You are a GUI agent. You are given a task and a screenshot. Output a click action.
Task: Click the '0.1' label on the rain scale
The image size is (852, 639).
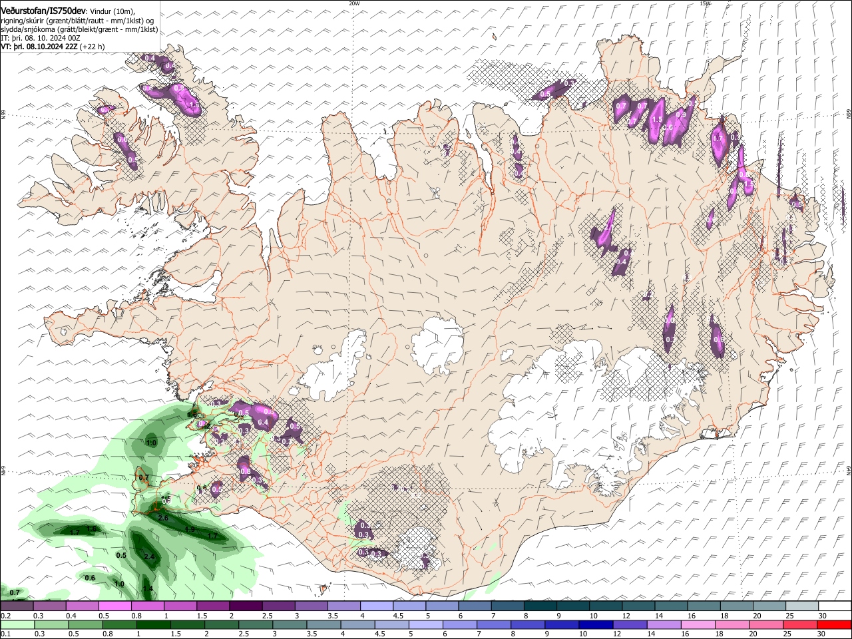7,634
